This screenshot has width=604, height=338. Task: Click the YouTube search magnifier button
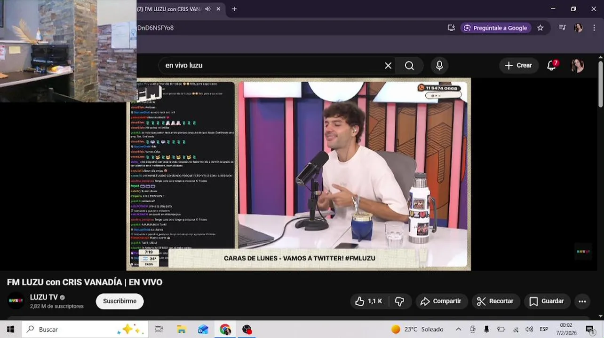point(409,66)
